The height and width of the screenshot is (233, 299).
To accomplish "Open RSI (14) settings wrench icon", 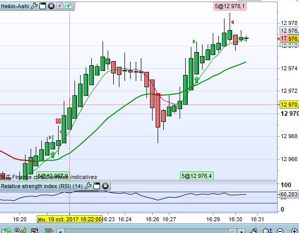I will click(88, 186).
